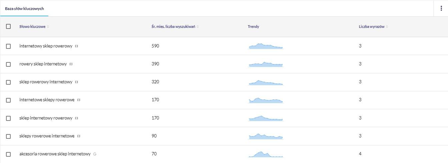Sort by 'Liczba wyrazów' column arrows
This screenshot has height=163, width=448.
click(387, 27)
